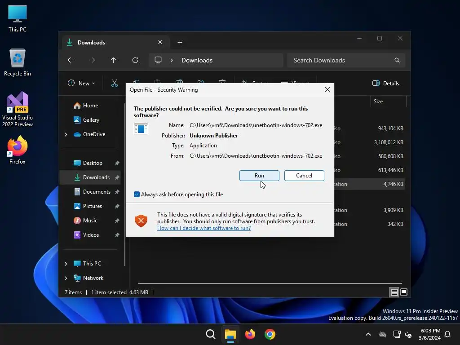The image size is (460, 345).
Task: Show hidden system tray icons
Action: [368, 334]
